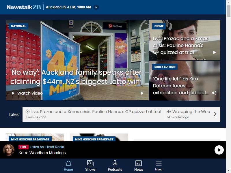Screen dimensions: 231x173
Task: Click the page scrollbar thumb
Action: pos(228,11)
